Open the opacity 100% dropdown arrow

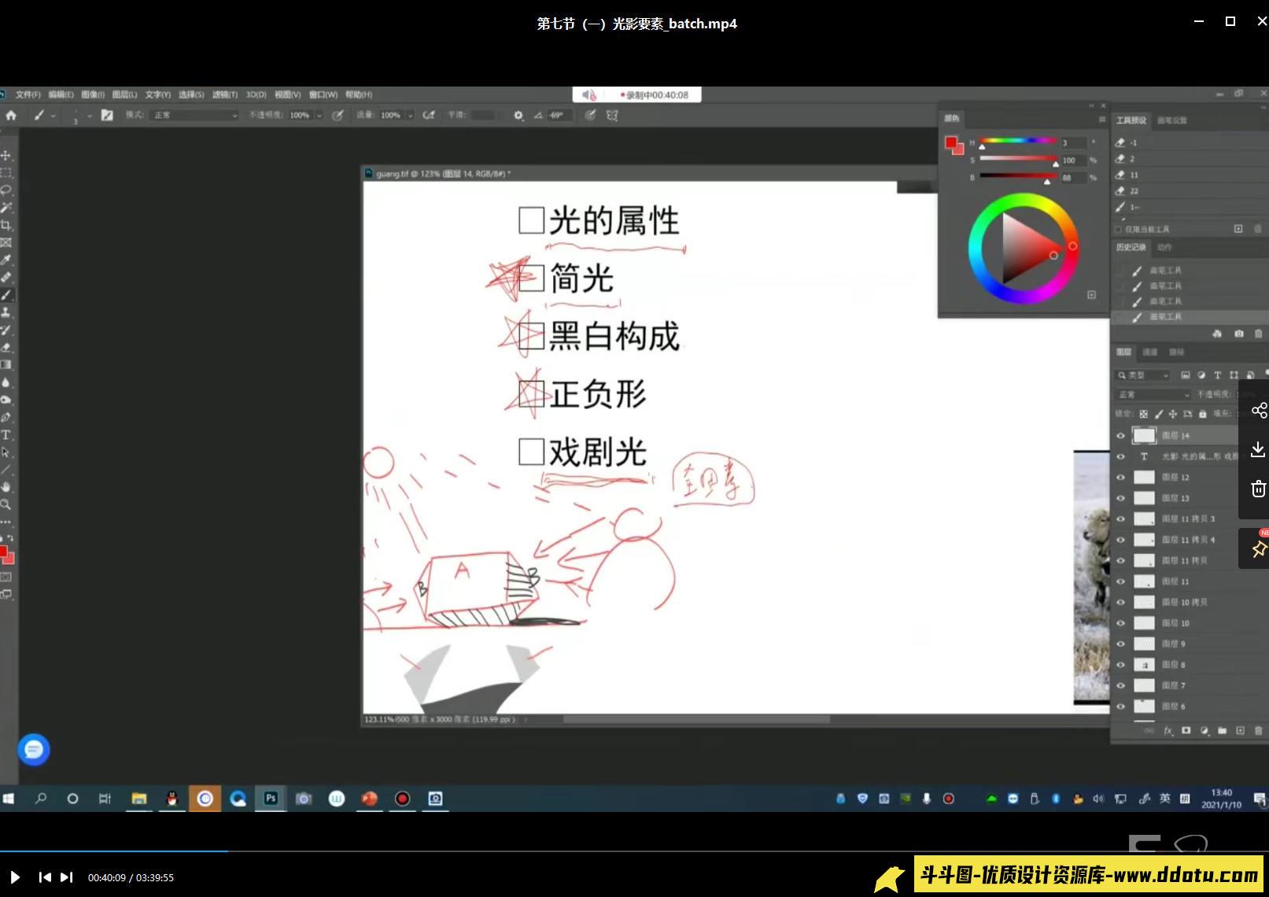[x=319, y=115]
